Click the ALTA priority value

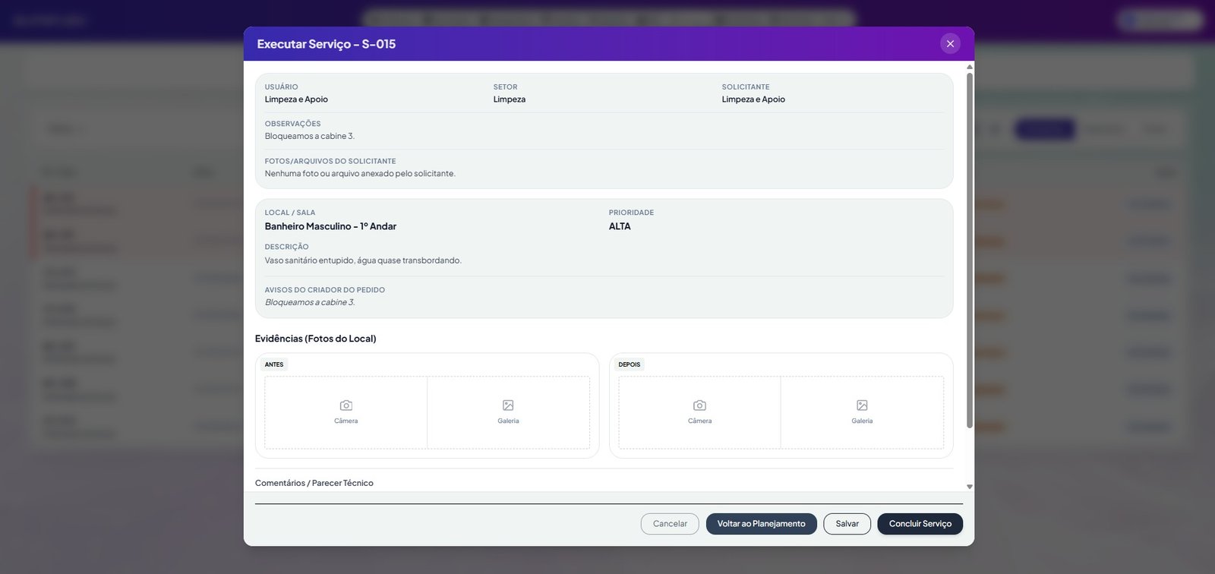(620, 226)
